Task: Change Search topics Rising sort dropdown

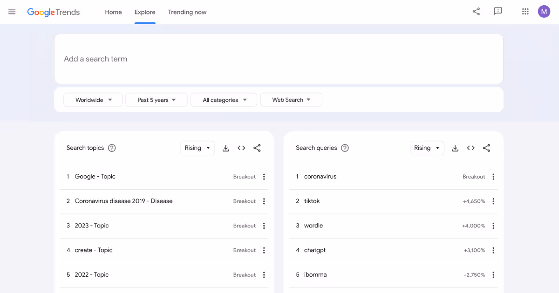Action: [x=198, y=148]
